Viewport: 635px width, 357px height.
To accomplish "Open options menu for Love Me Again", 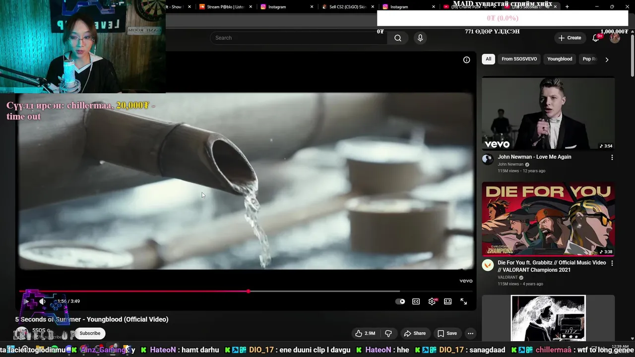I will (x=612, y=157).
